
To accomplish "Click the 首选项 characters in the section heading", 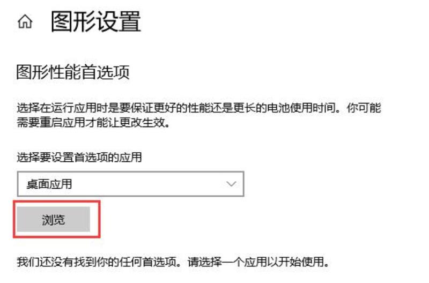I will [x=105, y=72].
